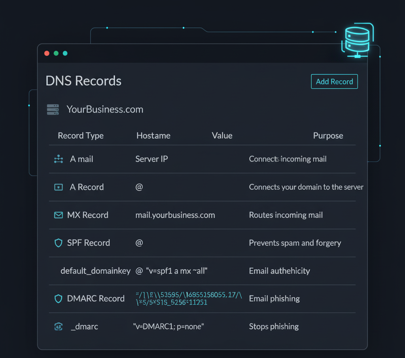Open the YourBusiness.com domain name
The image size is (405, 358).
click(105, 109)
